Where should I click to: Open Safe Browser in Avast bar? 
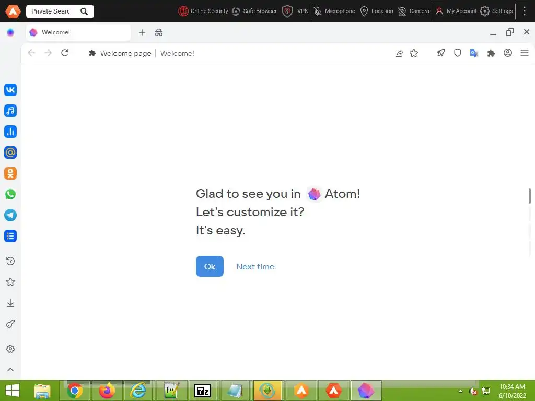(x=254, y=11)
